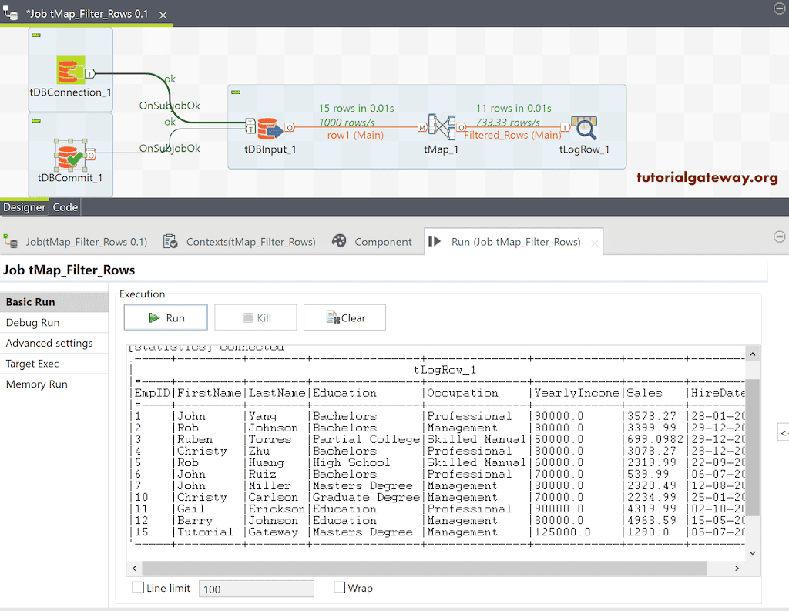This screenshot has height=611, width=789.
Task: Select the tLogRow_1 component
Action: click(585, 128)
